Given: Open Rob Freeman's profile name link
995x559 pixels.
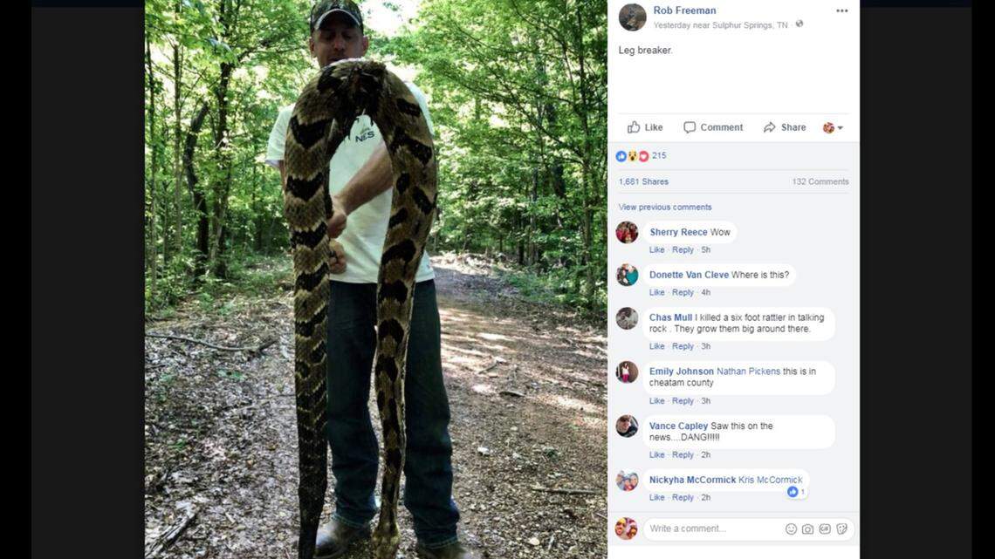Looking at the screenshot, I should [684, 10].
